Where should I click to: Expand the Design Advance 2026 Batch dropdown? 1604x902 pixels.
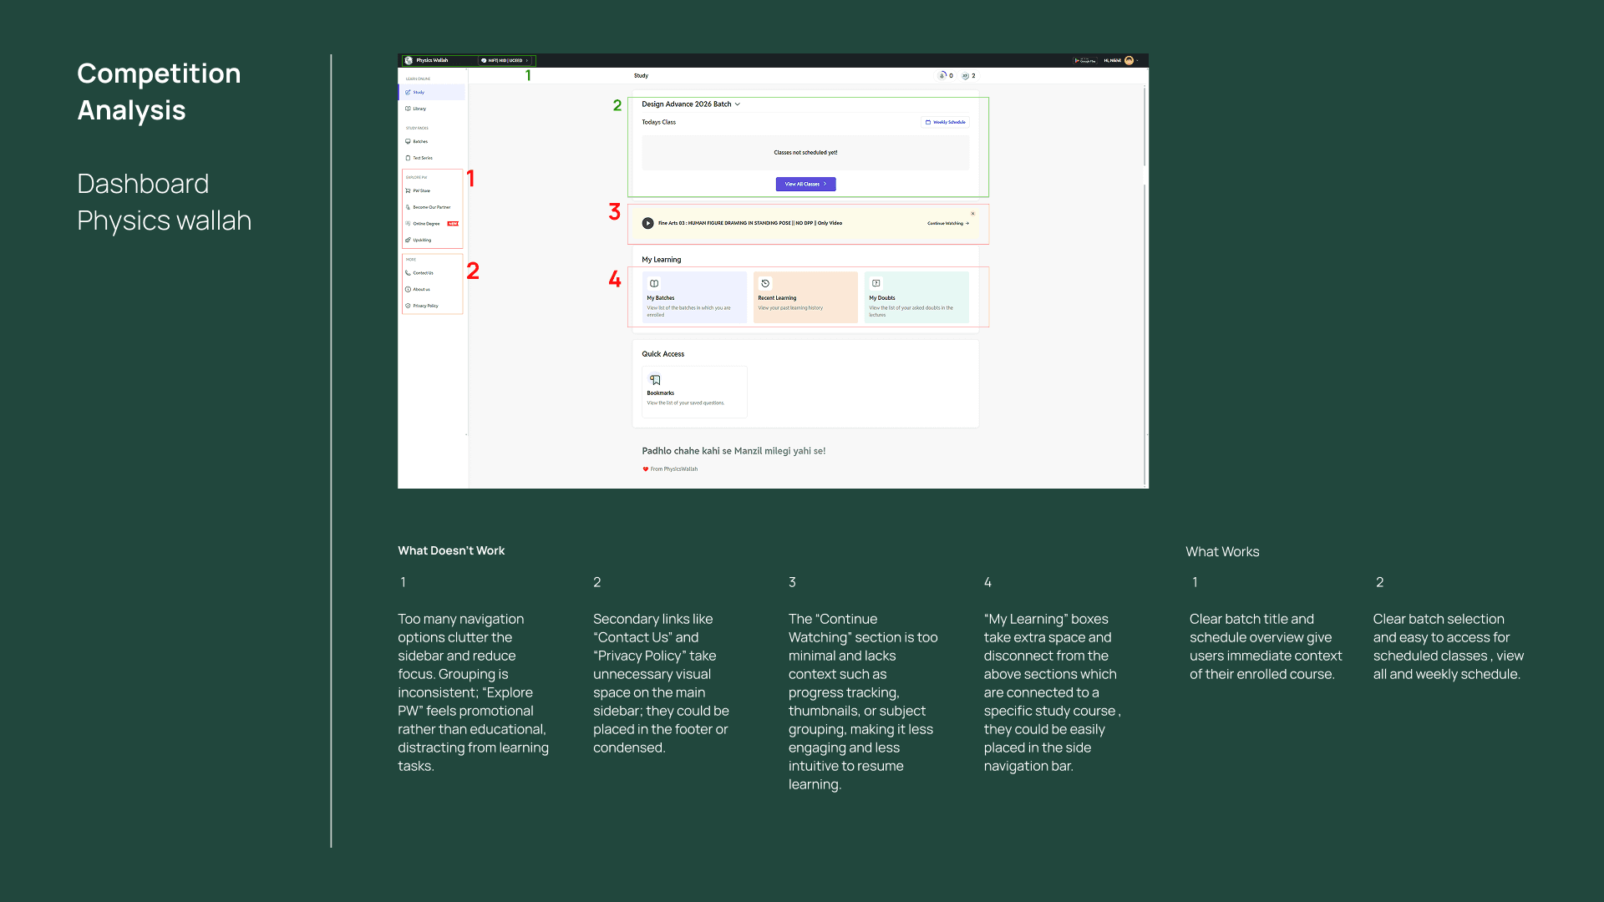pos(738,104)
